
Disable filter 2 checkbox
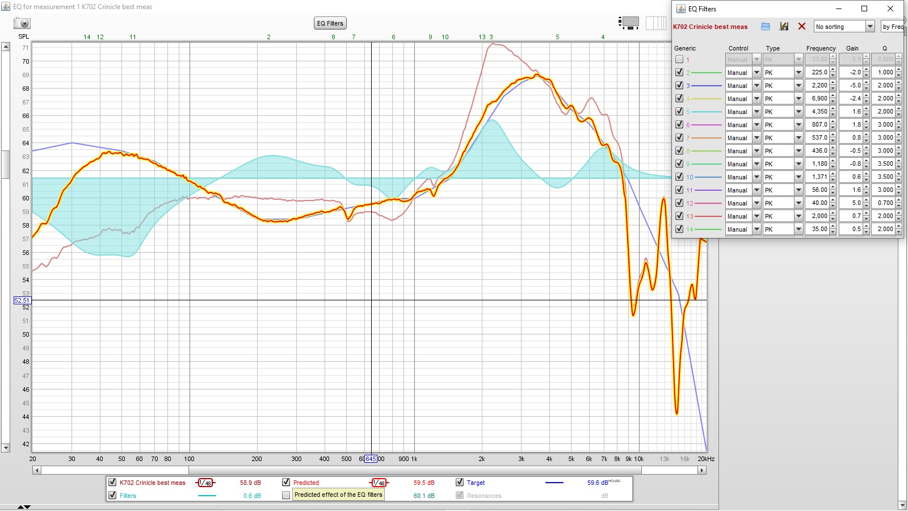679,72
